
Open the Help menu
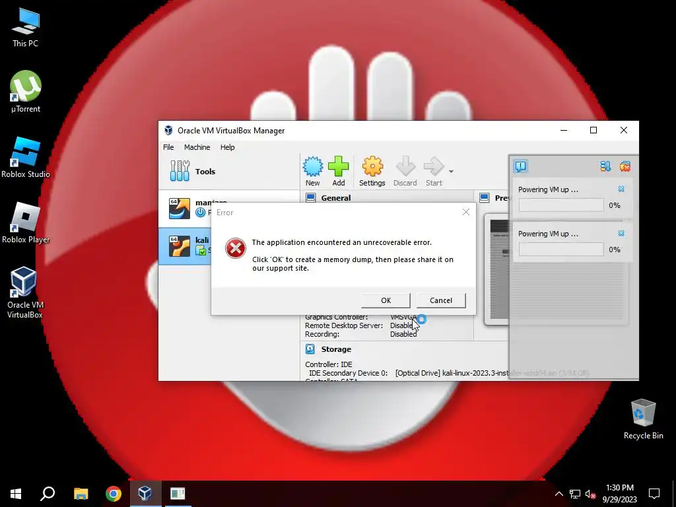228,147
